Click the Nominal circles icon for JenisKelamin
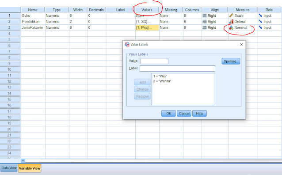The image size is (282, 175). click(231, 28)
